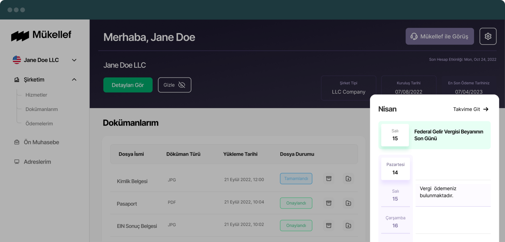Open settings with the gear icon

tap(488, 36)
